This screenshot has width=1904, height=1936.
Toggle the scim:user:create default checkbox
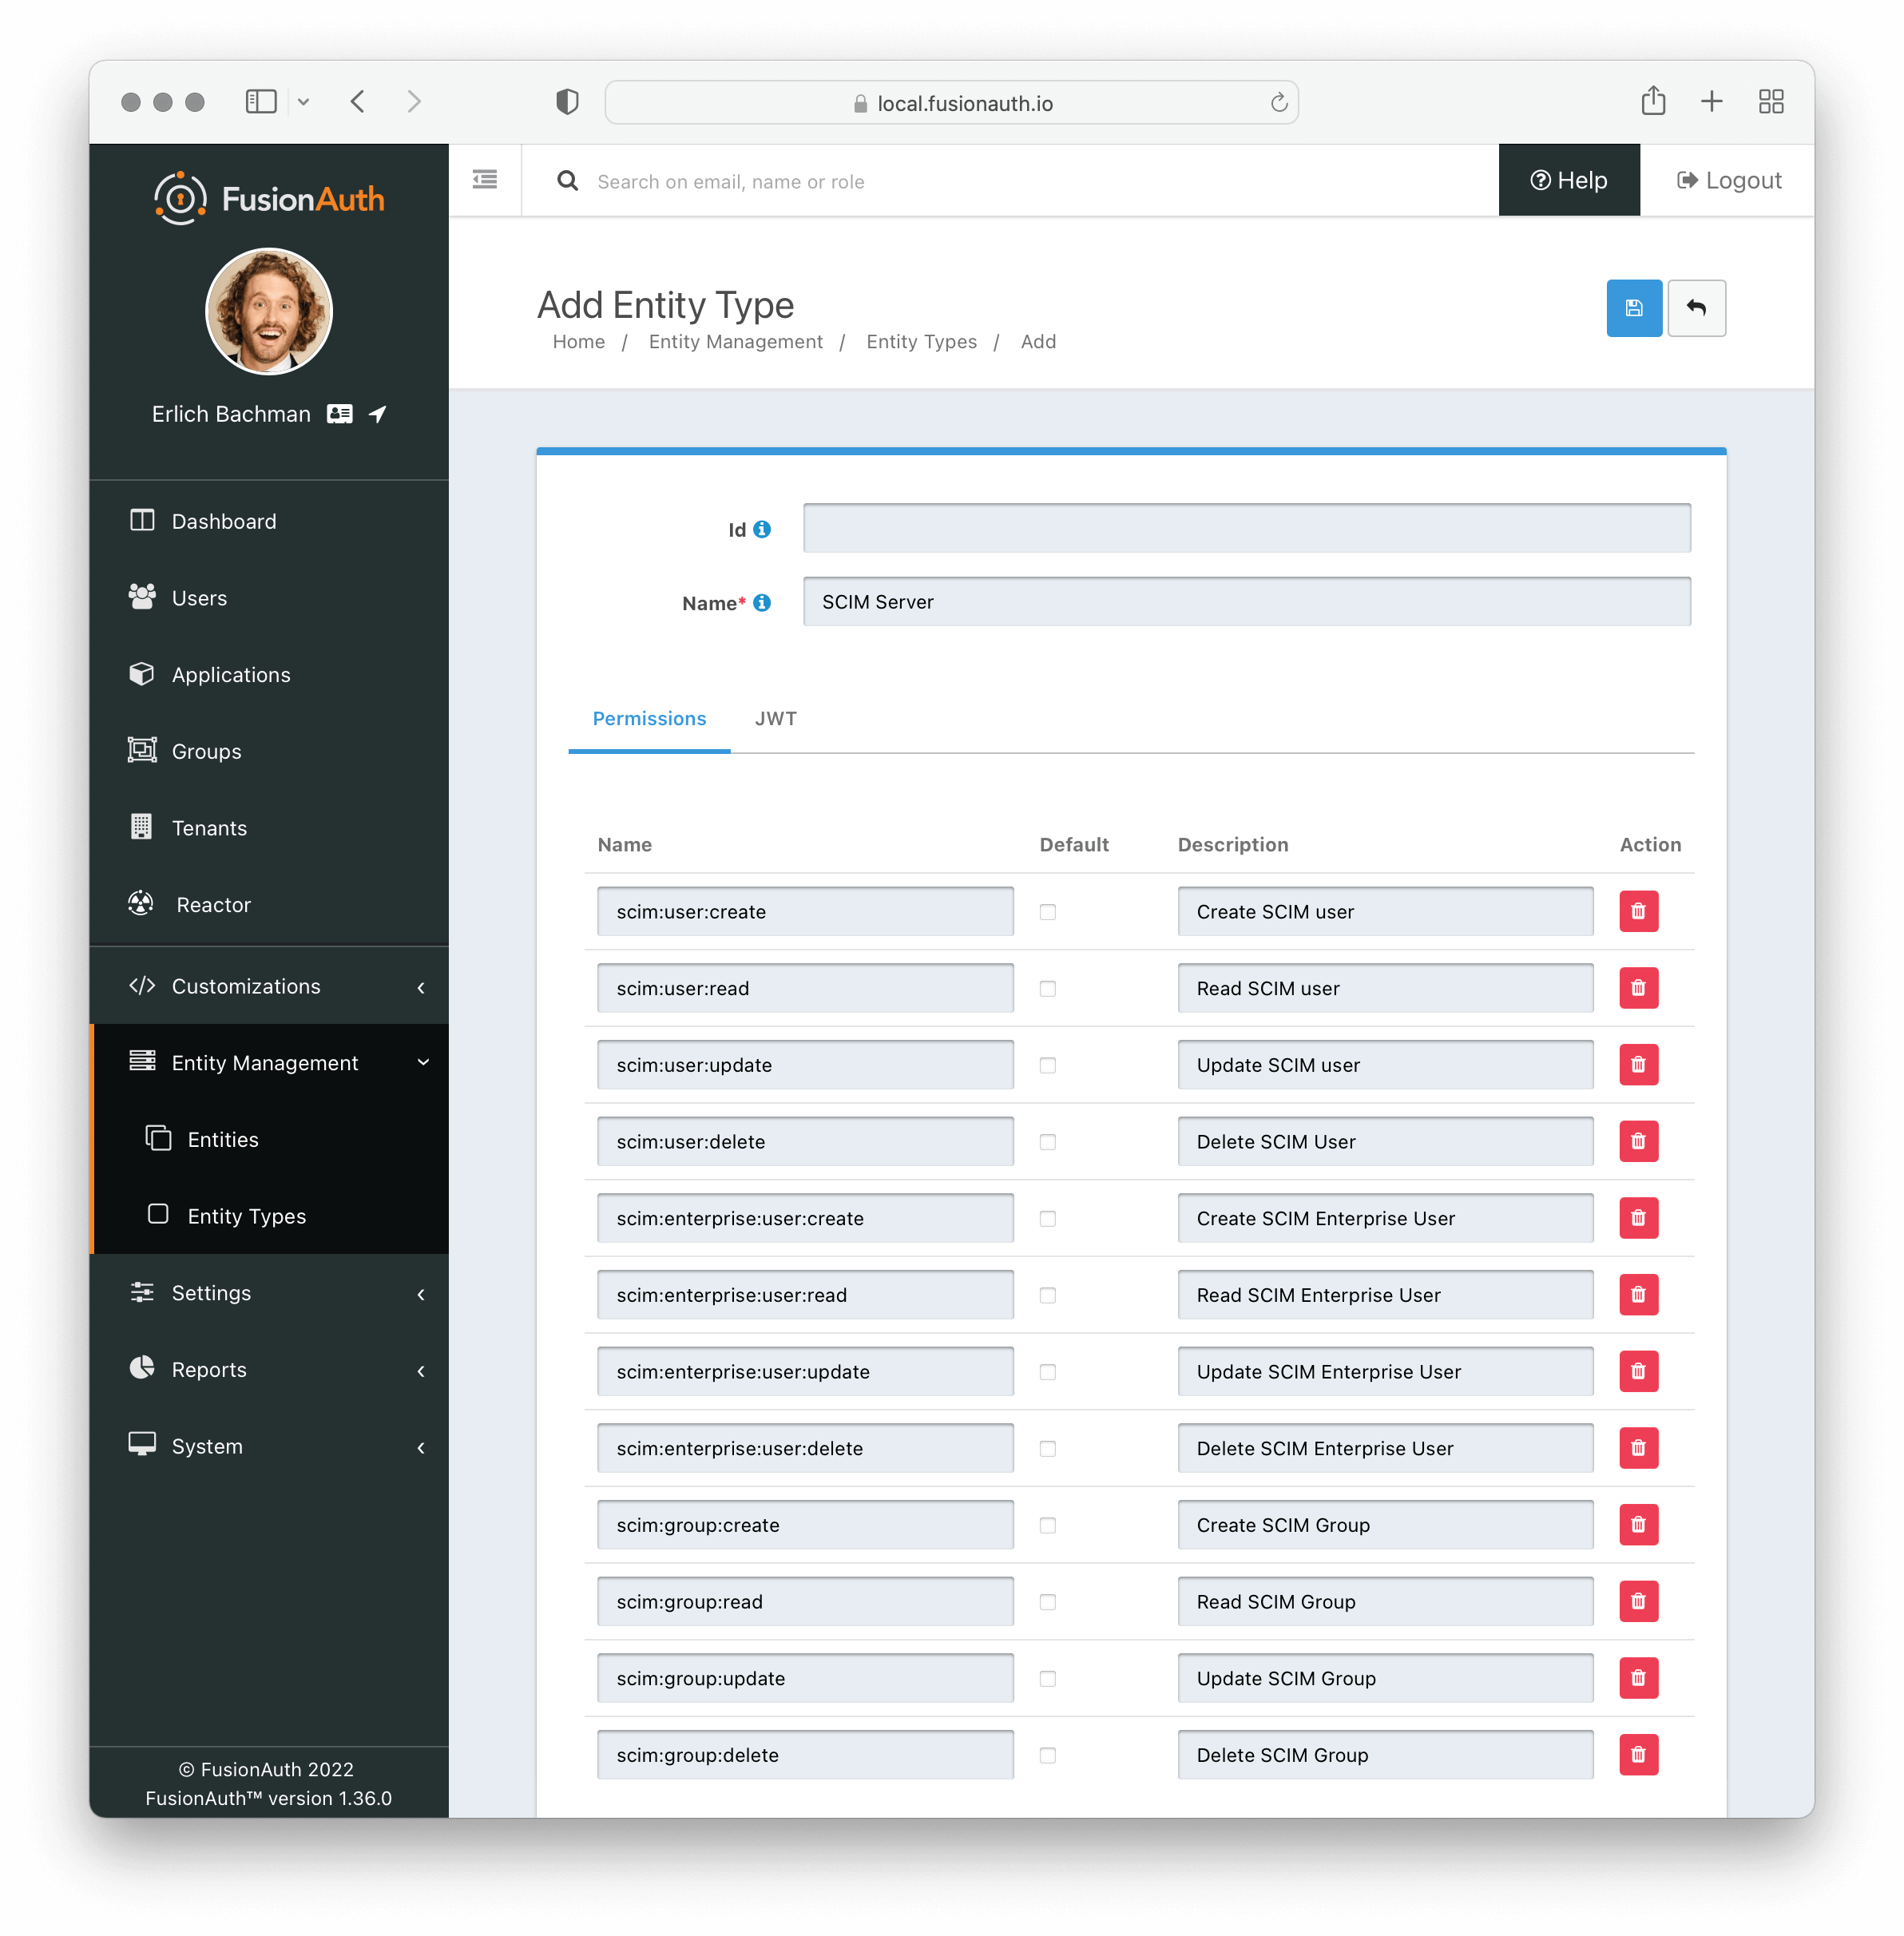point(1048,912)
